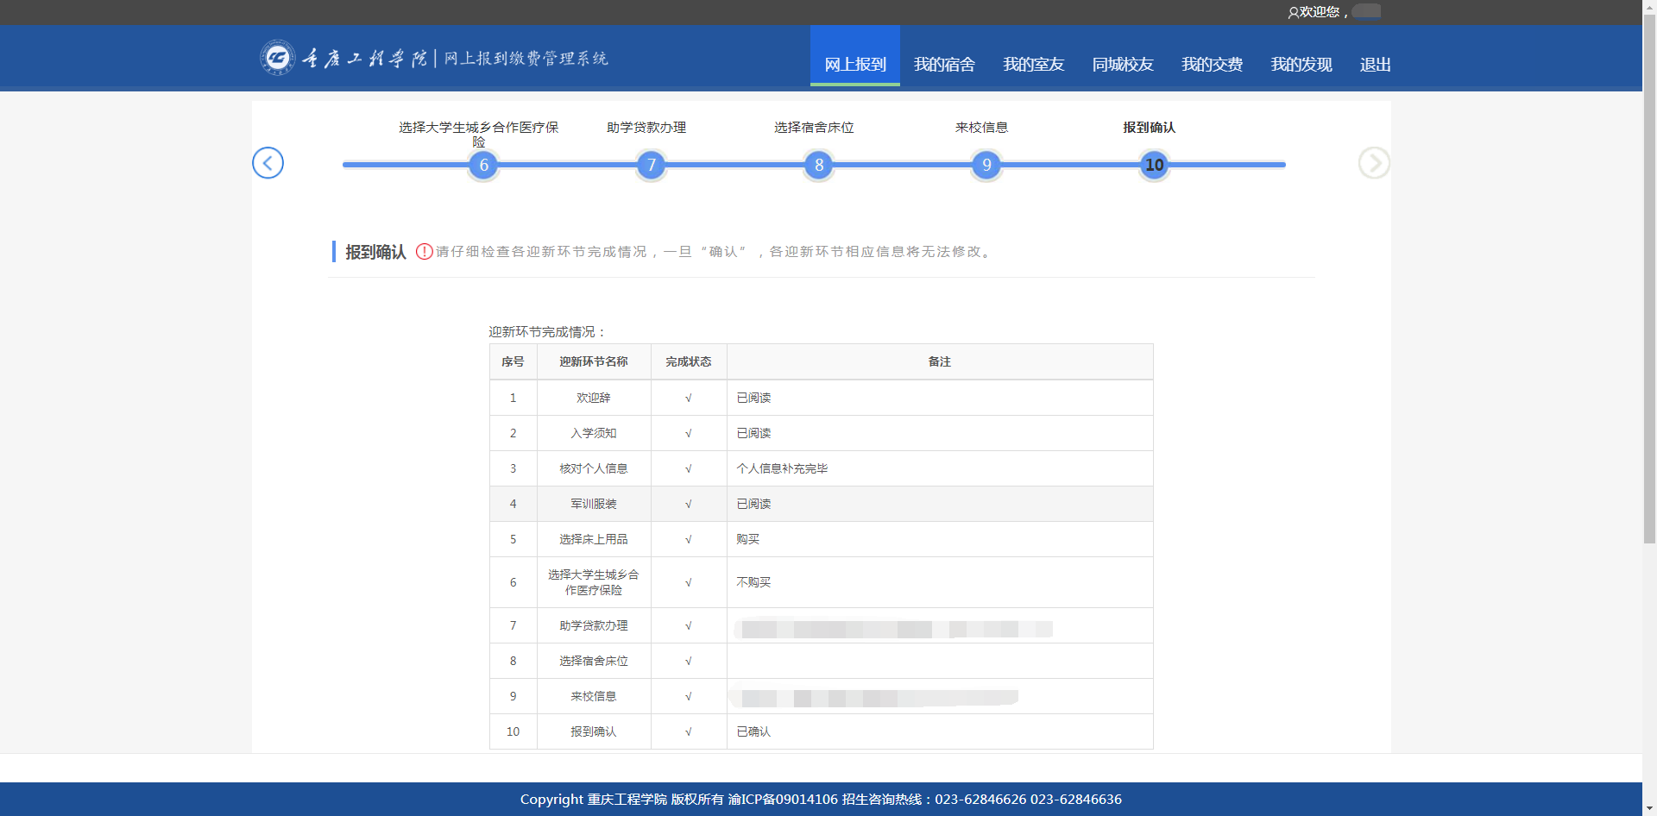The image size is (1657, 816).
Task: Select step 7 助学贷款办理 circle
Action: (x=651, y=165)
